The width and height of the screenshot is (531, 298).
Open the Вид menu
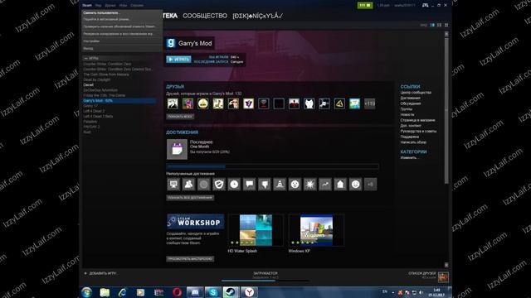click(x=98, y=6)
